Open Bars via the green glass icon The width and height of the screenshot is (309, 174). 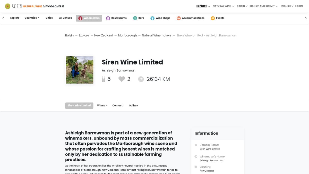pyautogui.click(x=135, y=18)
